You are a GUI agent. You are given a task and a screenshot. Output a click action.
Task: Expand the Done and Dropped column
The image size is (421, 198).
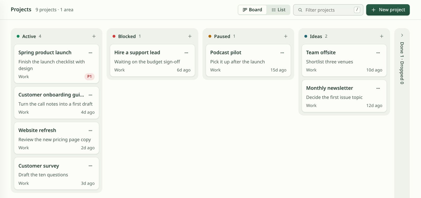[402, 35]
